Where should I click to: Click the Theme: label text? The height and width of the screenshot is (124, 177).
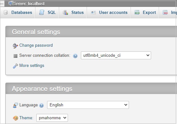(x=26, y=118)
